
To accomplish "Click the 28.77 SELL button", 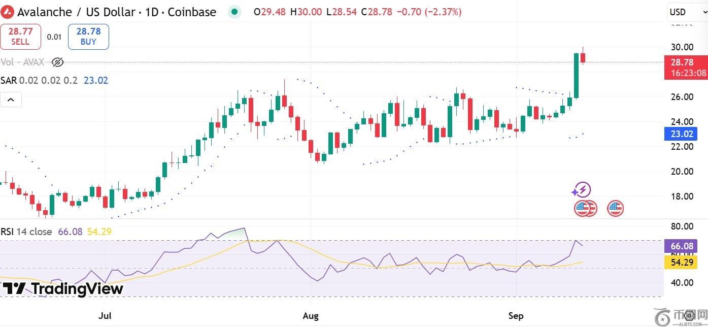I will click(20, 37).
